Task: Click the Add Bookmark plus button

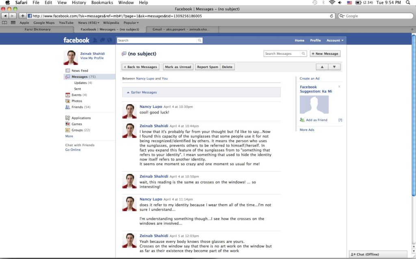Action: click(x=23, y=16)
